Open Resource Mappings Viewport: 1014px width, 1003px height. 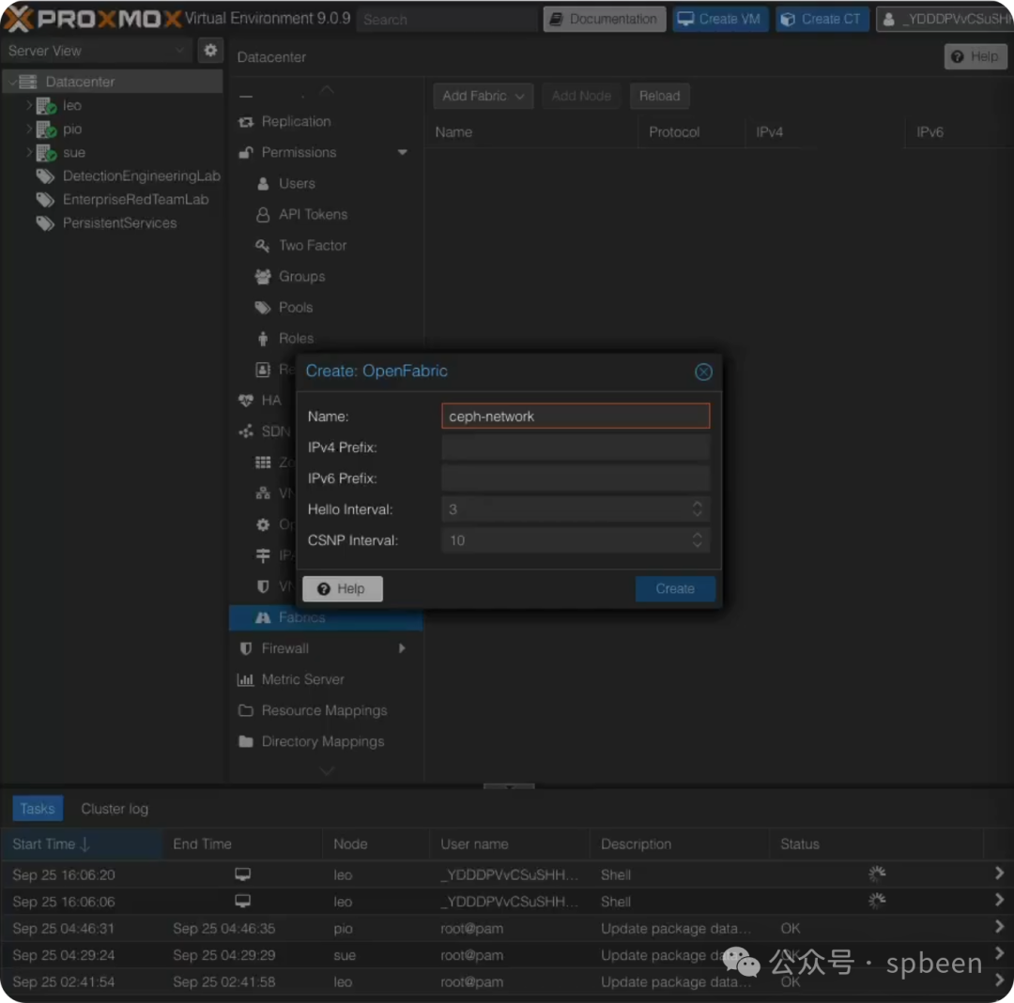pos(324,710)
